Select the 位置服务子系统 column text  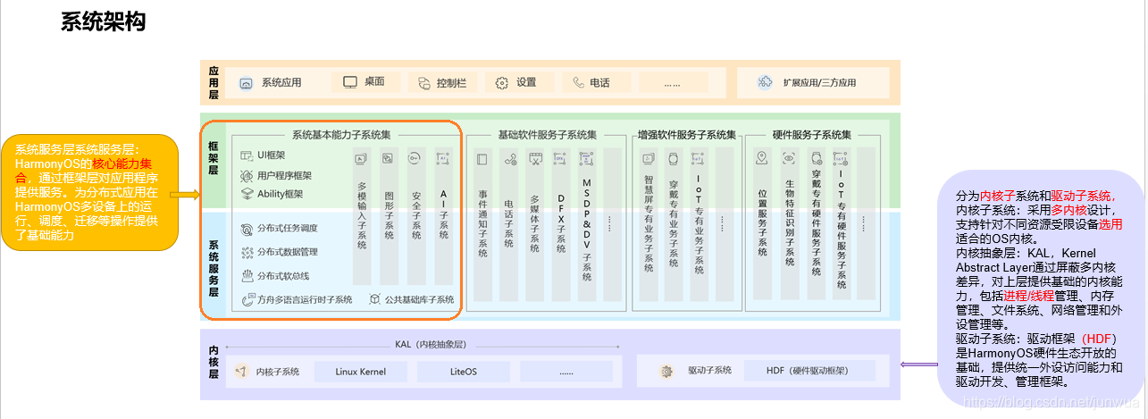[x=761, y=222]
